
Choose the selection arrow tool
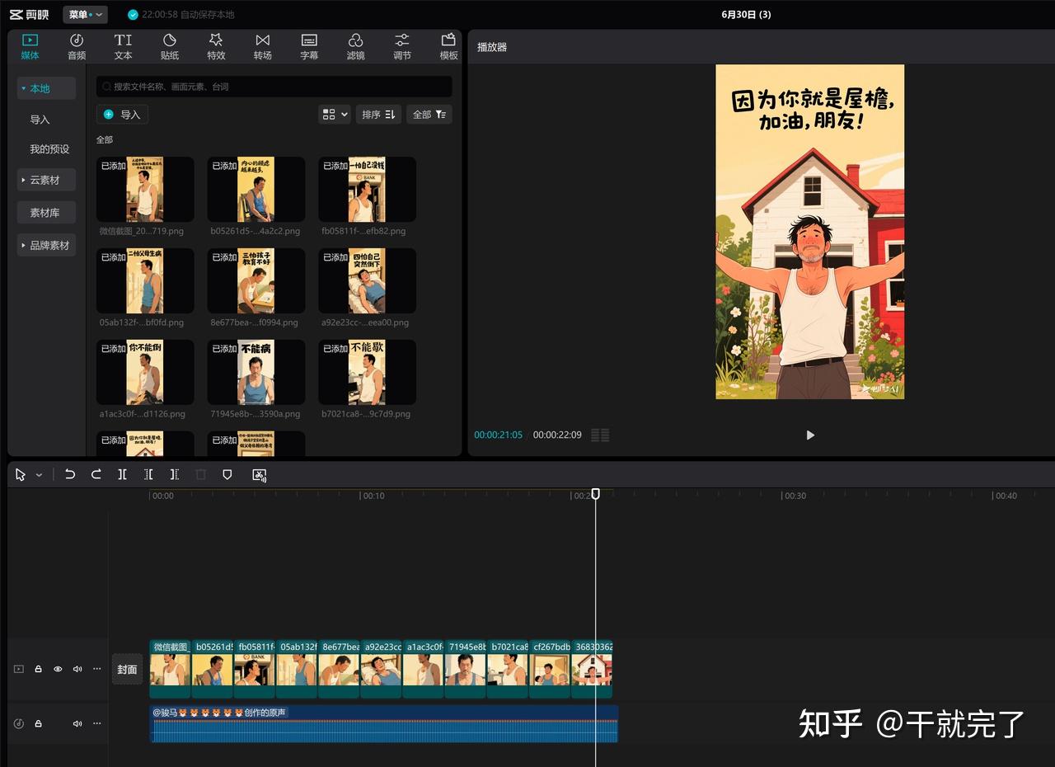click(20, 475)
